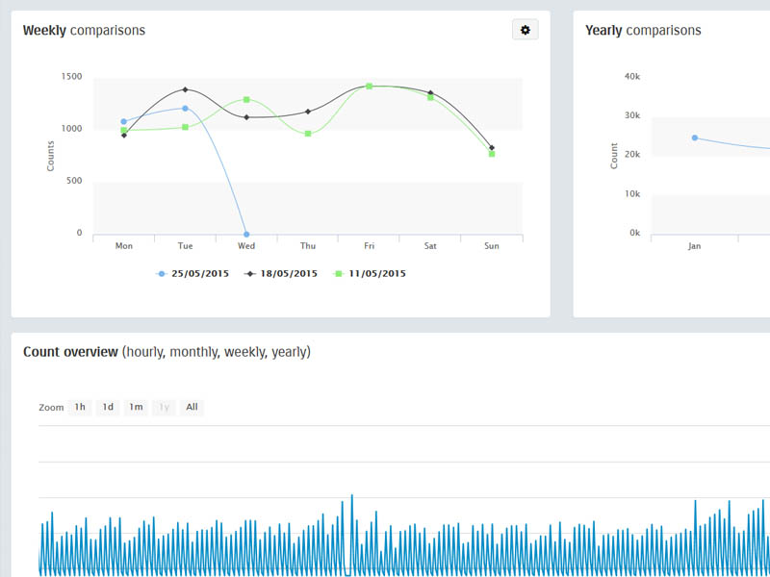Click the tallest spike in the overview chart

(352, 496)
